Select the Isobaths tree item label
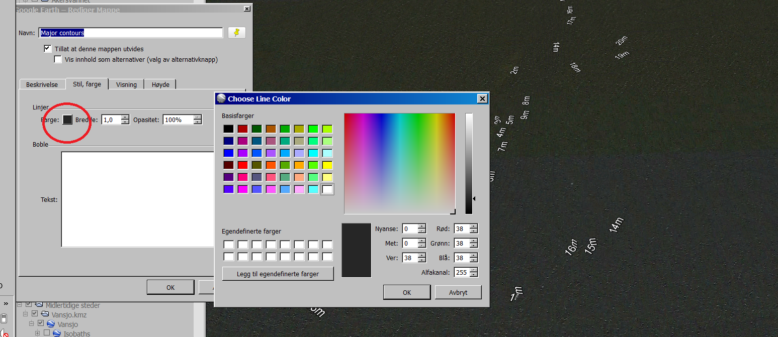Viewport: 778px width, 337px height. 76,333
